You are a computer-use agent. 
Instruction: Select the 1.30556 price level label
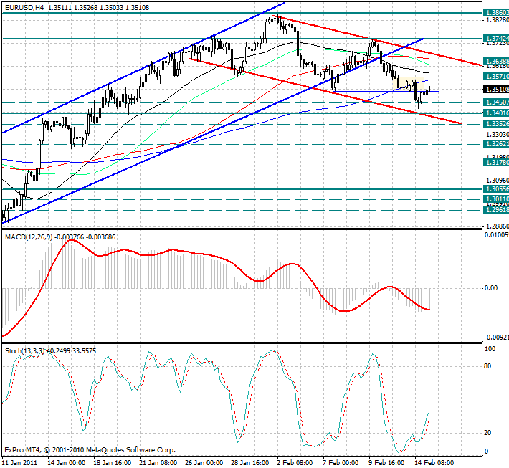coord(496,189)
